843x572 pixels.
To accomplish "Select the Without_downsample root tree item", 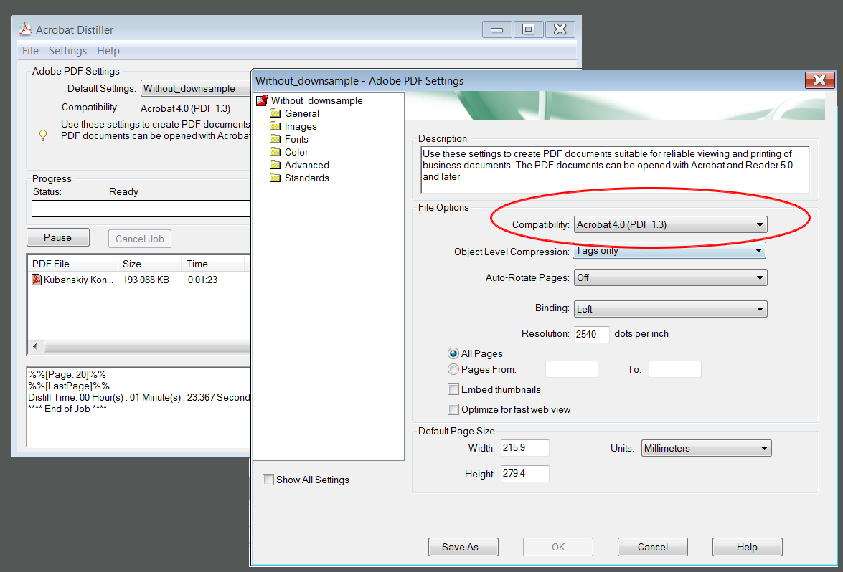I will click(x=316, y=100).
